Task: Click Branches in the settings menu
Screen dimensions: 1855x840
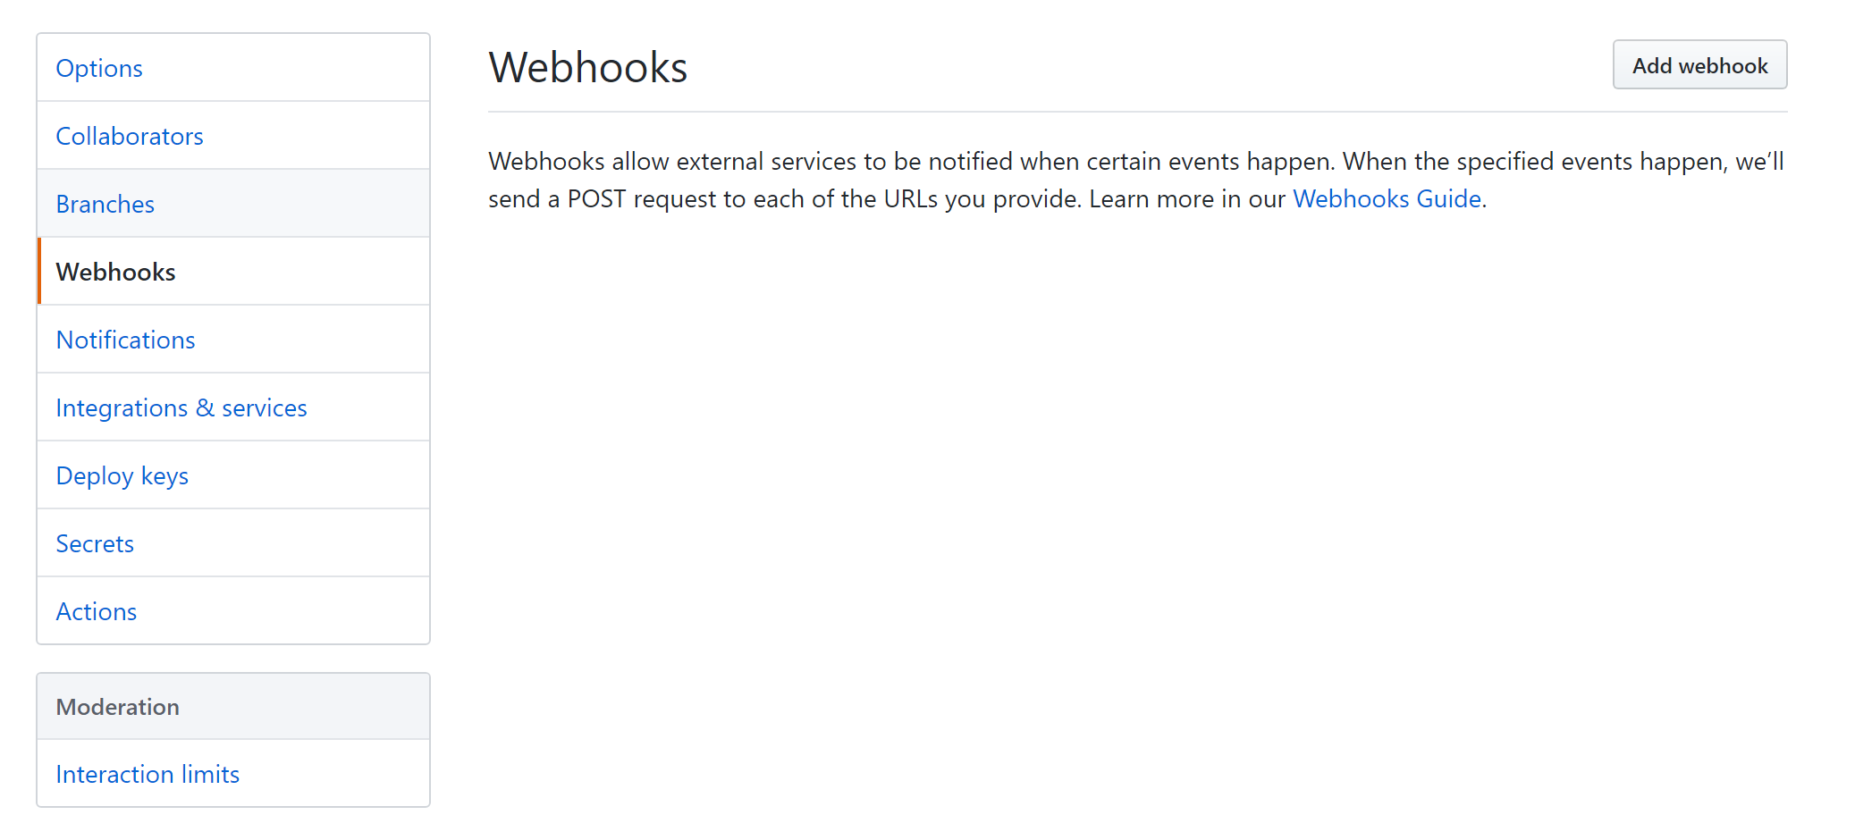Action: click(105, 204)
